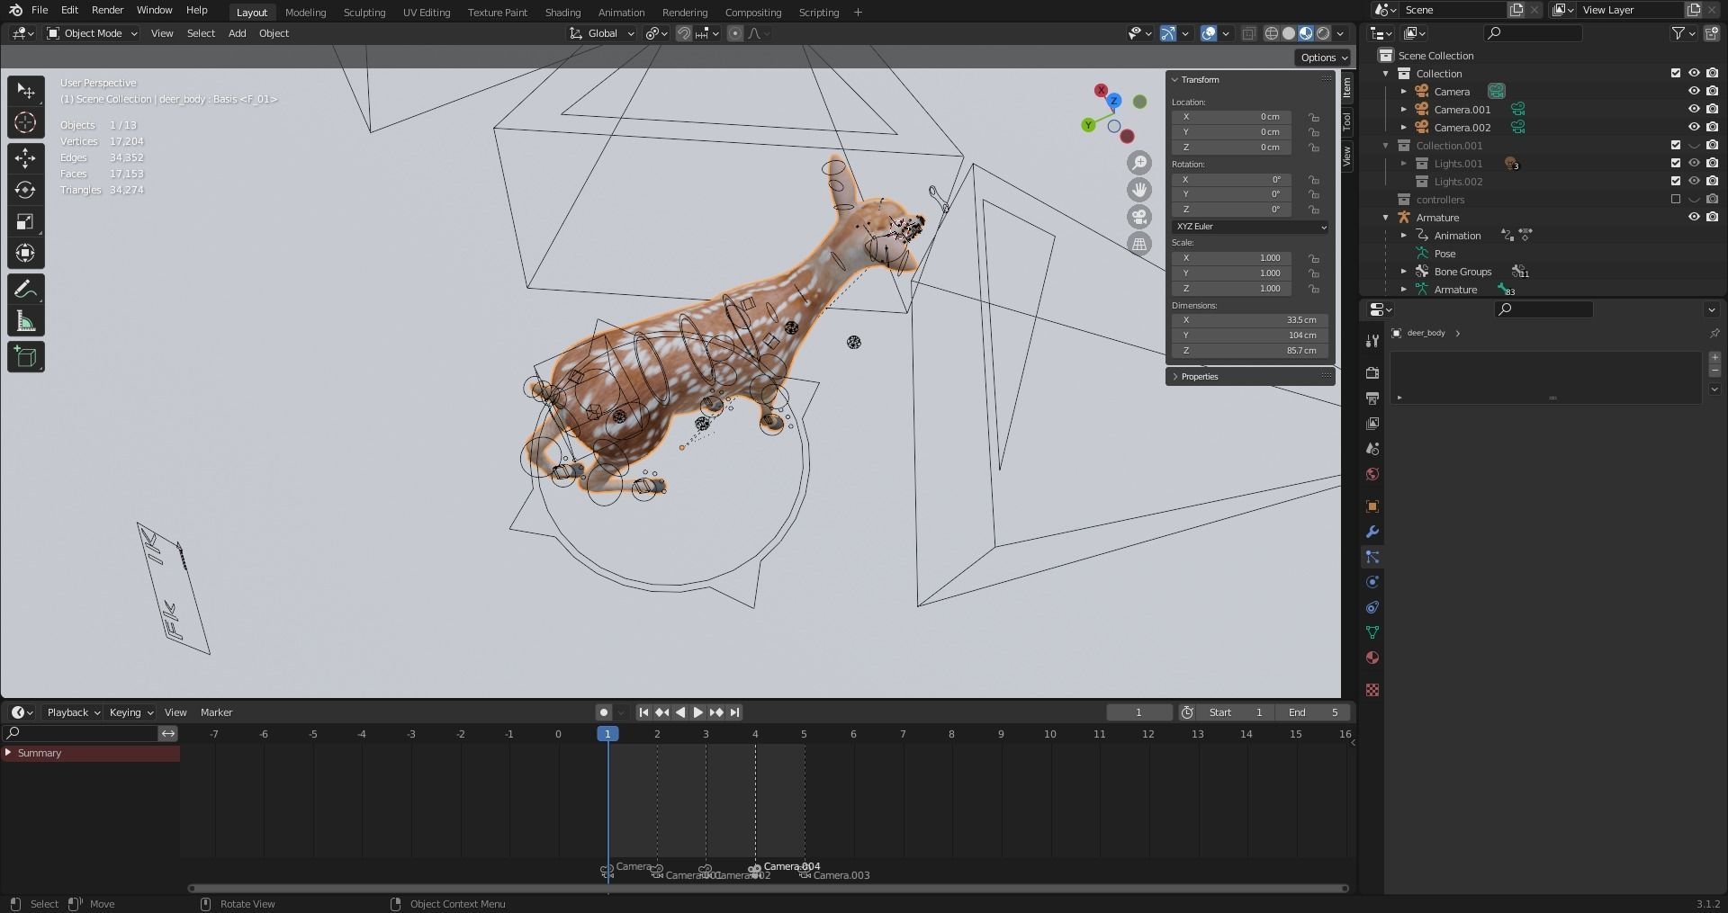Open the Render menu

point(107,10)
